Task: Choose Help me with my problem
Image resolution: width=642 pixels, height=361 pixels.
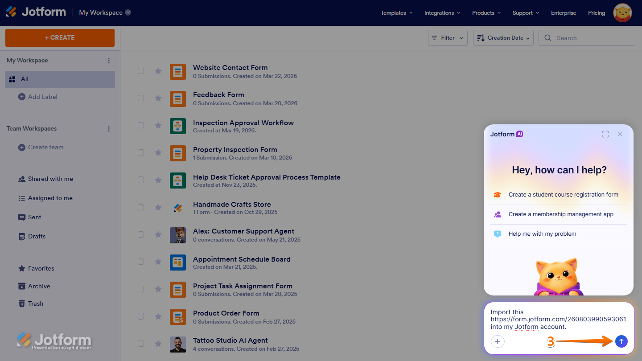Action: tap(558, 234)
